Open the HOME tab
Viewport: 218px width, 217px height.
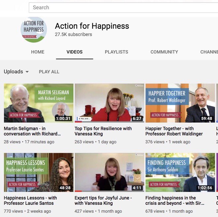pyautogui.click(x=38, y=52)
